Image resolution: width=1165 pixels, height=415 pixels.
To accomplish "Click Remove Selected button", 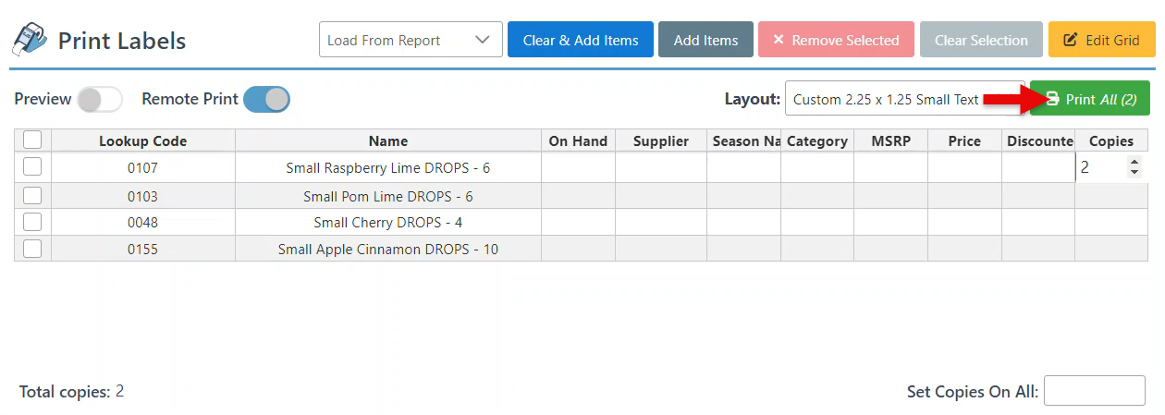I will 836,40.
